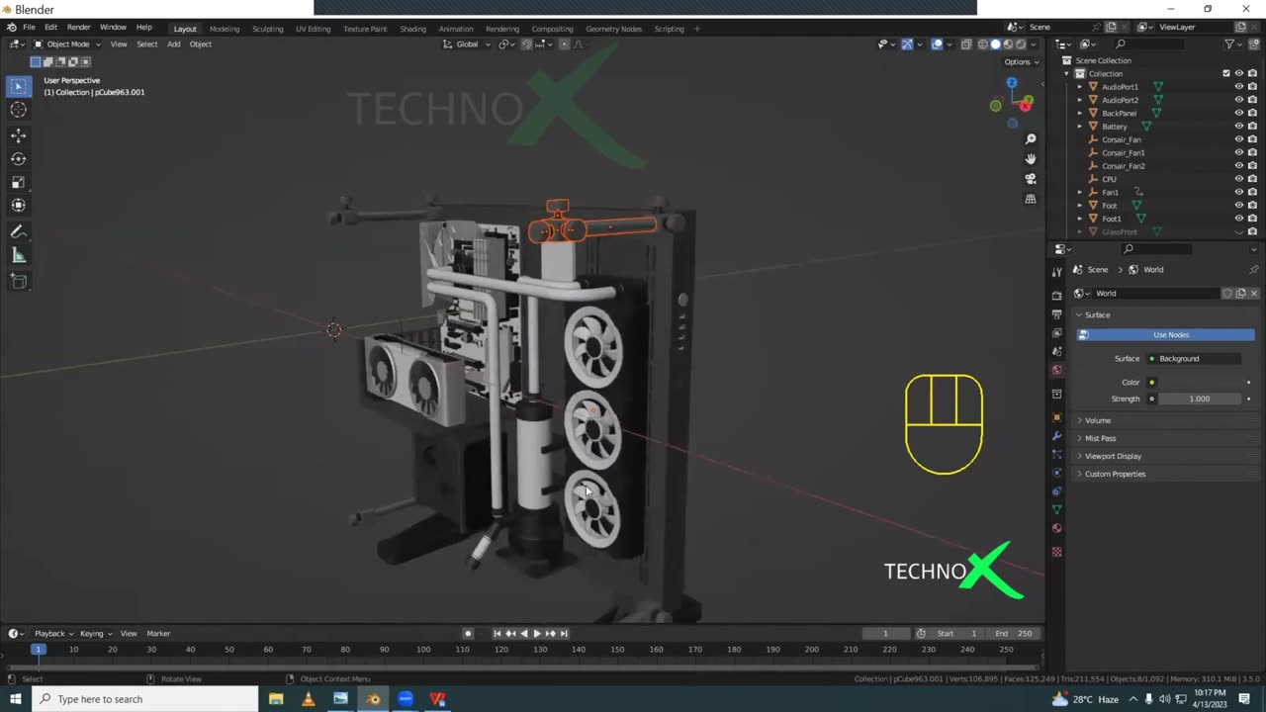Hide CPU with its eye icon
The image size is (1266, 712).
pos(1238,179)
